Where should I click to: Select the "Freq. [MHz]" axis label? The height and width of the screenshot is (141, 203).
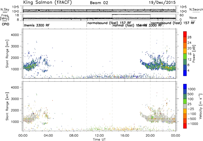(5, 17)
